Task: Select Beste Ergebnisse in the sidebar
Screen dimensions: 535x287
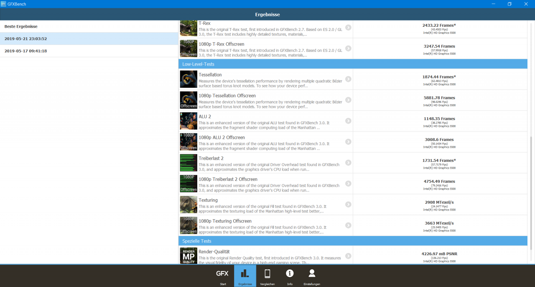Action: (89, 26)
